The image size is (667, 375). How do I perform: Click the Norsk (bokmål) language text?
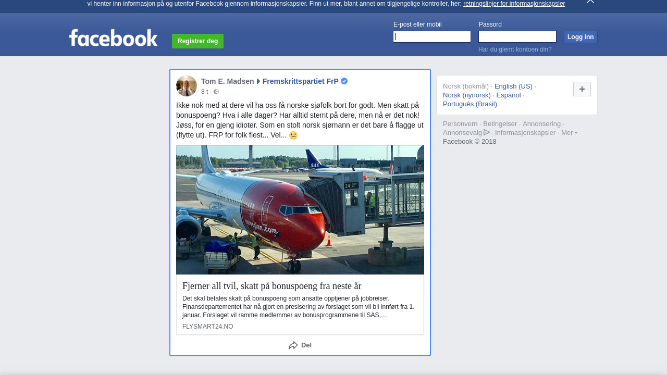point(466,86)
